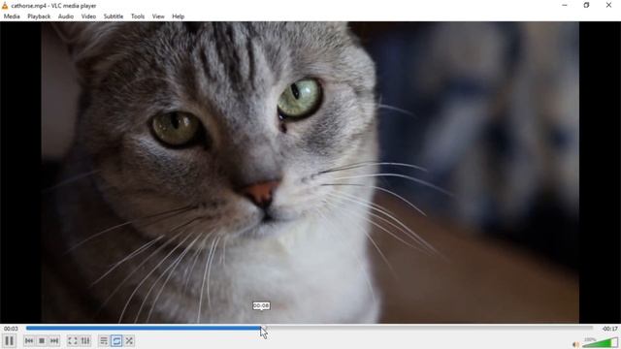Open the Video menu
This screenshot has width=621, height=349.
coord(88,16)
